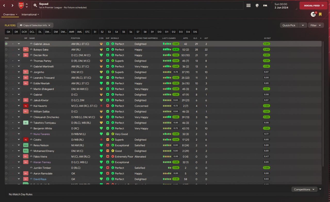This screenshot has width=330, height=202.
Task: Click the Arsenal club badge
Action: click(x=21, y=5)
